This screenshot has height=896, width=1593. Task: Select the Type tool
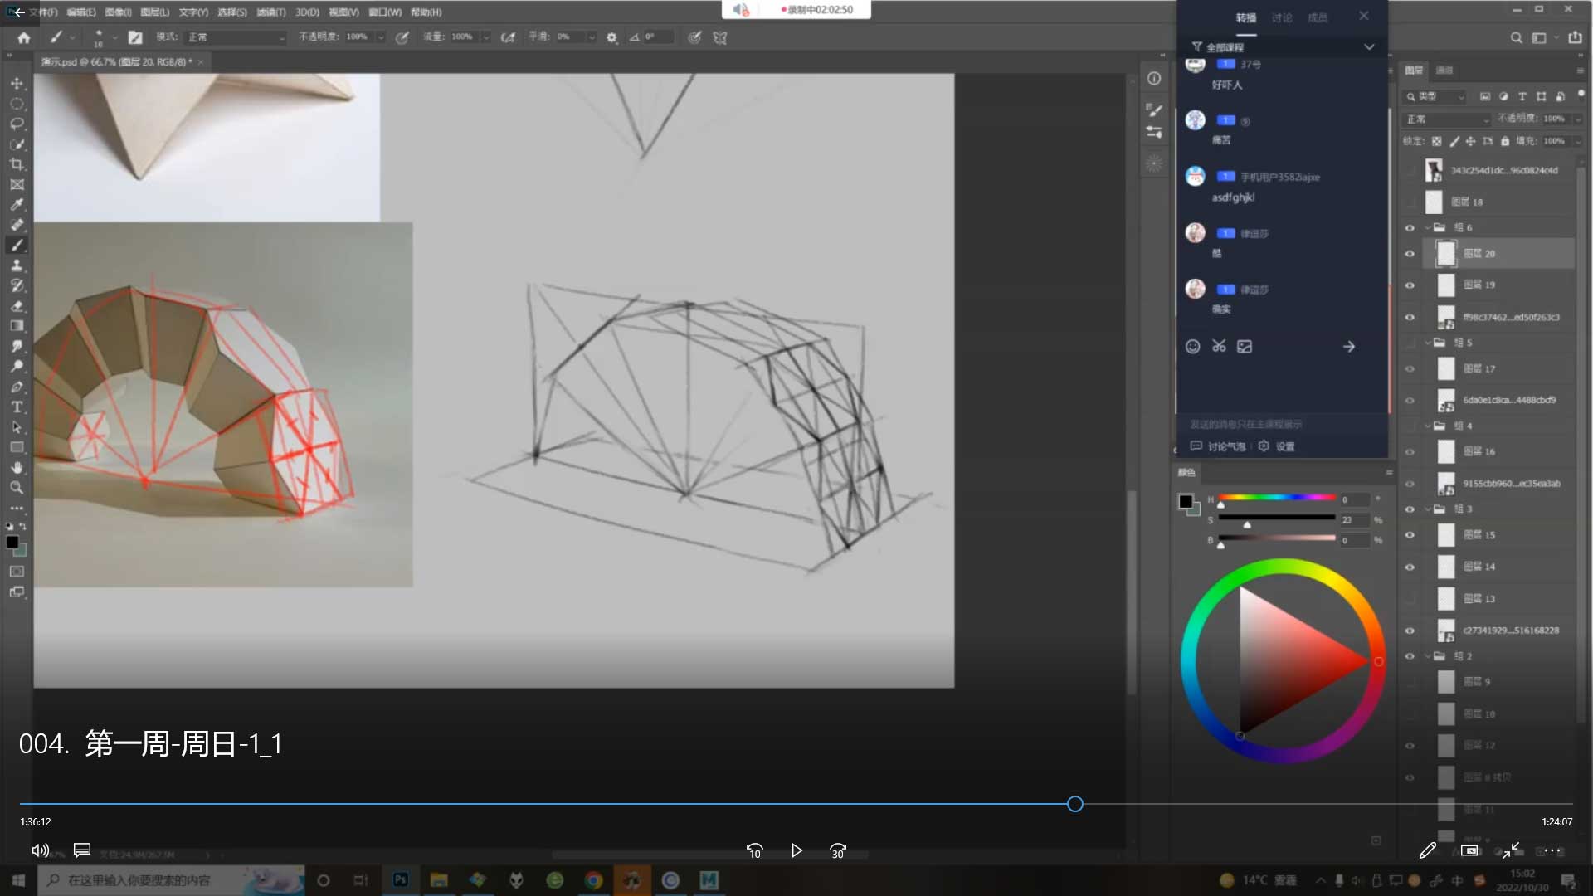coord(17,407)
